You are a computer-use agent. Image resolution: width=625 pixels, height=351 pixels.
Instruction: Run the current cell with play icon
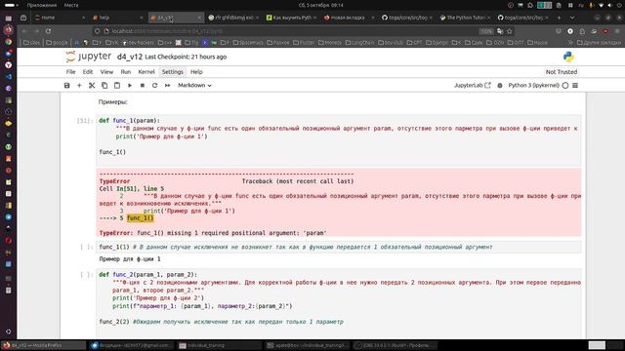[x=130, y=85]
